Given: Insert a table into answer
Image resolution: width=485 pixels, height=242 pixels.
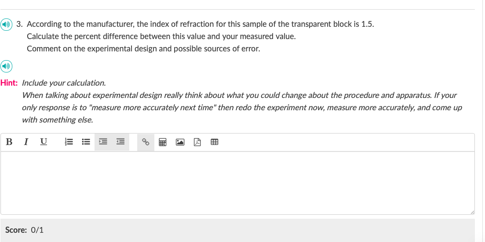Looking at the screenshot, I should 214,142.
